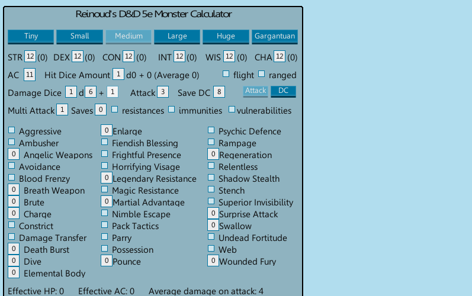Check the Avoidance trait

pyautogui.click(x=11, y=165)
